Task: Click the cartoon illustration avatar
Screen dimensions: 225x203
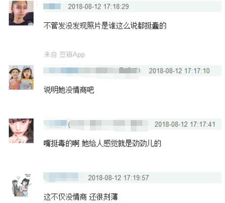Action: pyautogui.click(x=21, y=185)
